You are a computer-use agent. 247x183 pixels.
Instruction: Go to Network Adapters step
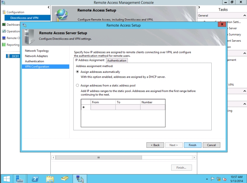36,56
